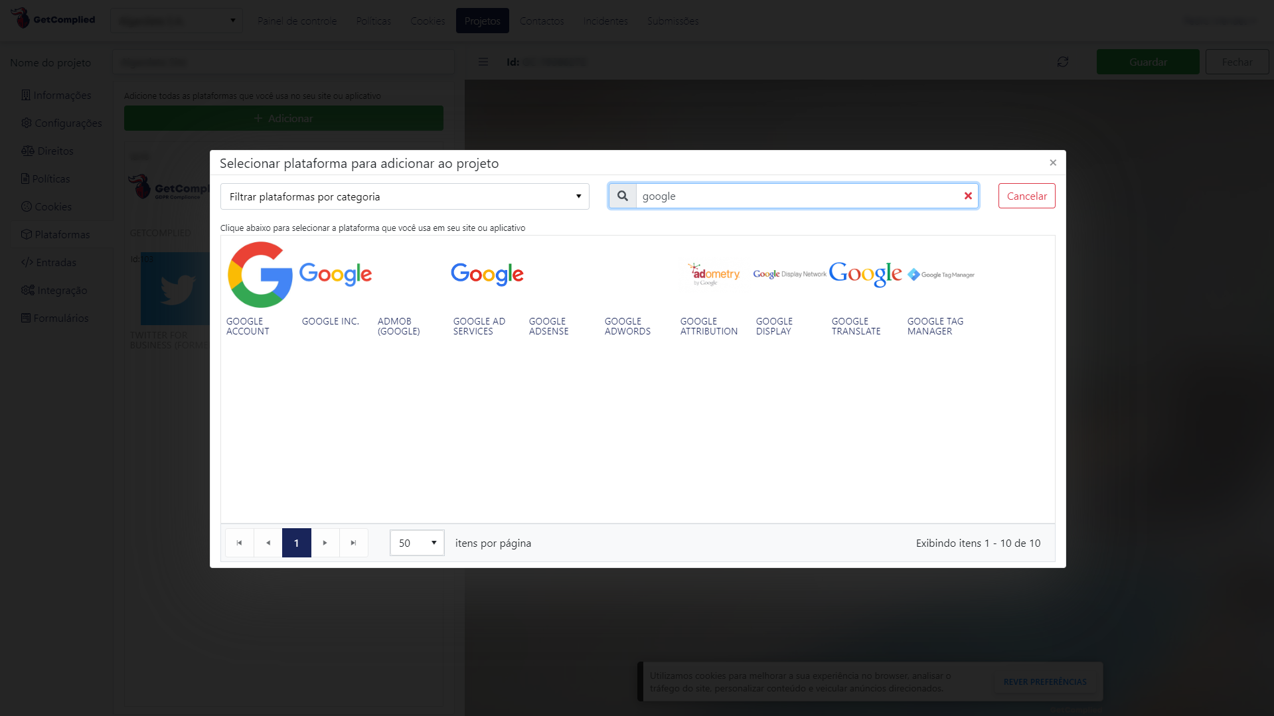
Task: Select the Google Inc. logo
Action: tap(335, 274)
